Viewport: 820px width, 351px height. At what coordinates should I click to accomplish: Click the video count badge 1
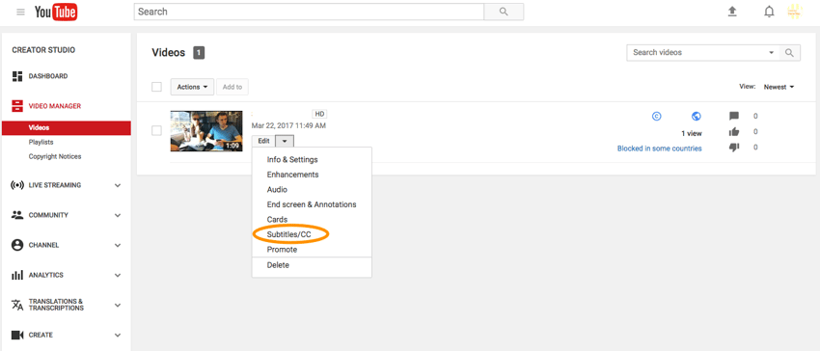tap(199, 52)
